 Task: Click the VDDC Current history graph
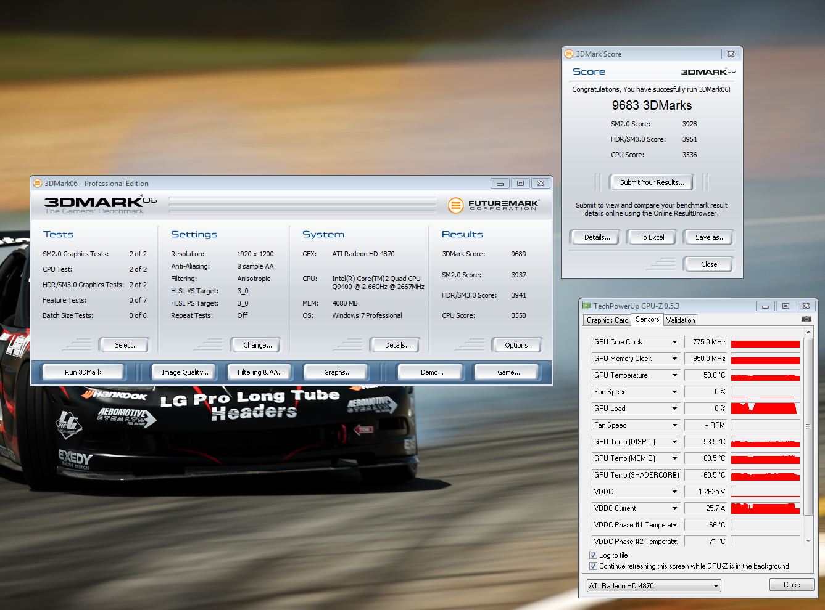pyautogui.click(x=765, y=508)
